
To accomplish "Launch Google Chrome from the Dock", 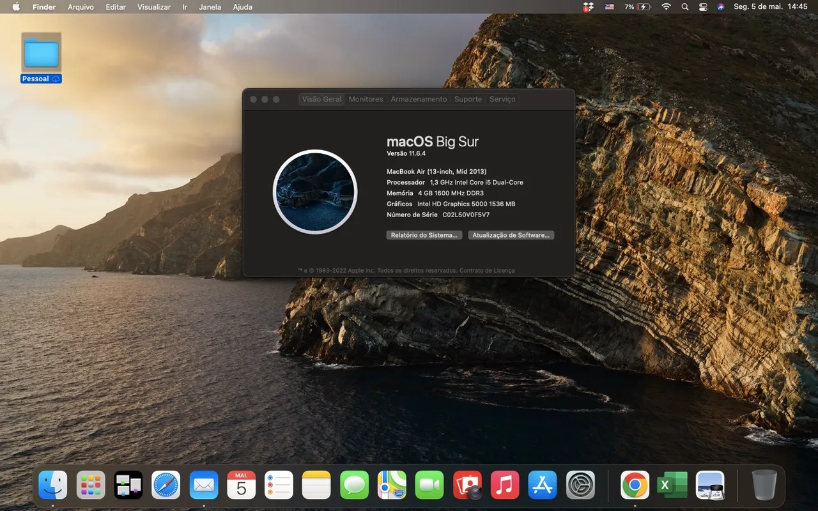I will [635, 485].
